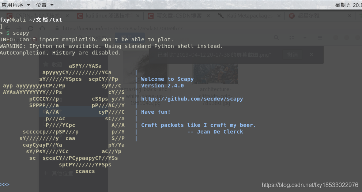Click the 星期五 clock in the top bar
The width and height of the screenshot is (362, 192).
point(348,5)
